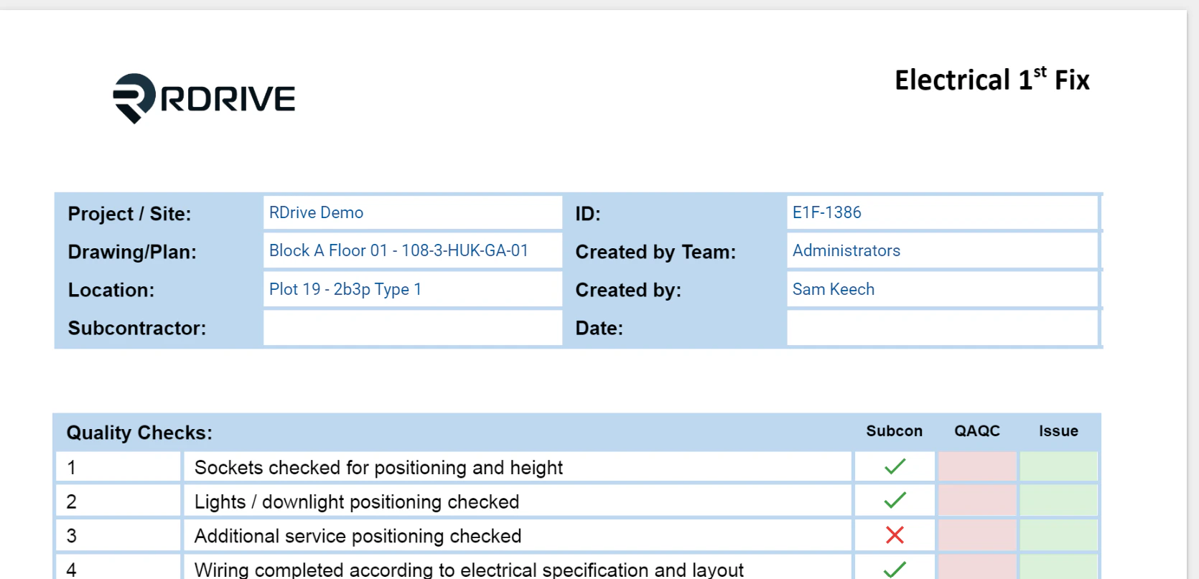Click the Created by Team field 'Administrators'

pos(943,250)
